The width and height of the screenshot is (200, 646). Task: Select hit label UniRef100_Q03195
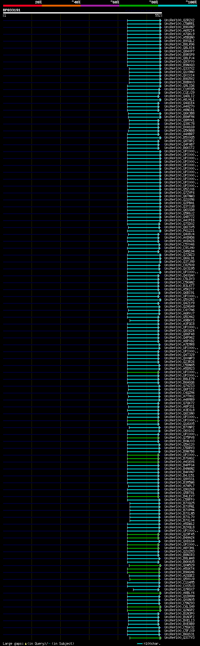(x=179, y=268)
